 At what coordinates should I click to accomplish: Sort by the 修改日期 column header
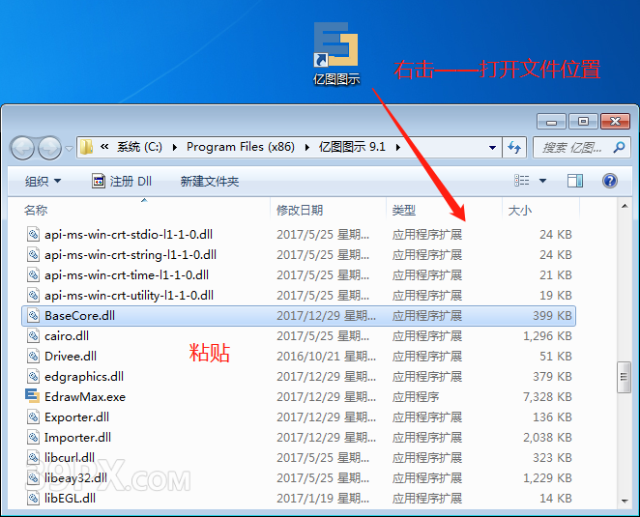coord(300,210)
